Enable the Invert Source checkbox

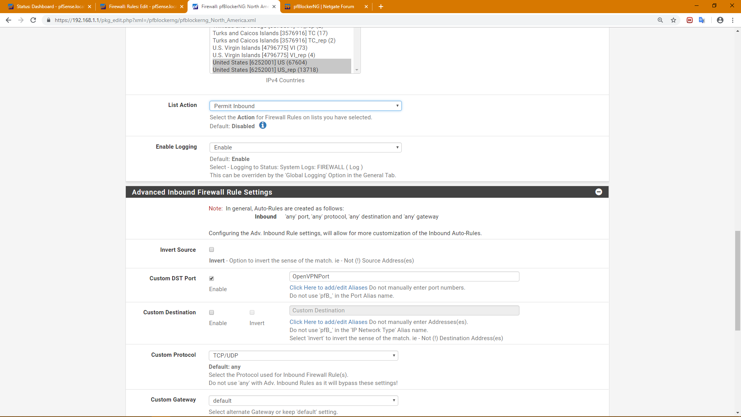pos(211,250)
